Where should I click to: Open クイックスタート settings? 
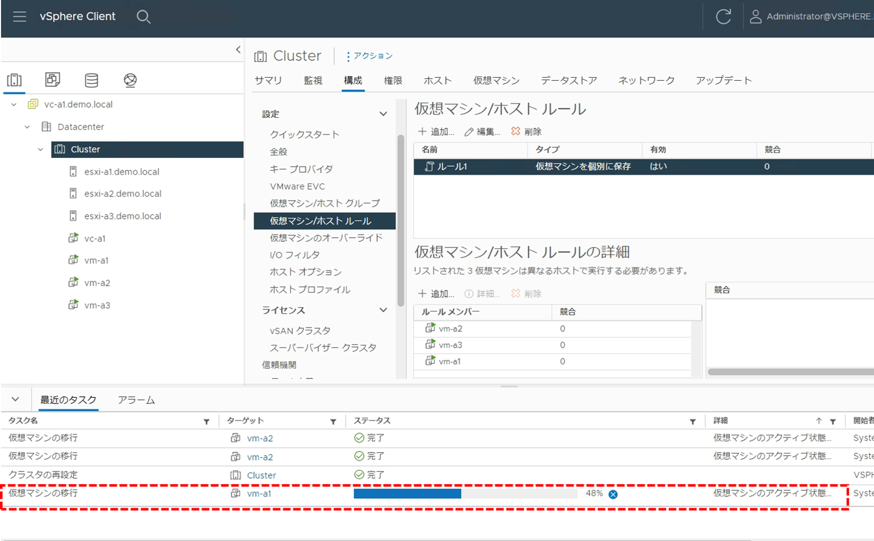305,134
